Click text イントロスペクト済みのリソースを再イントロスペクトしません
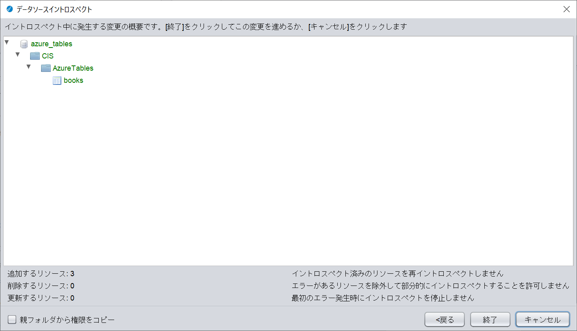The width and height of the screenshot is (577, 331). (397, 274)
